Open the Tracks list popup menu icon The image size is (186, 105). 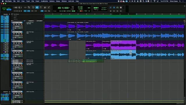coord(9,14)
